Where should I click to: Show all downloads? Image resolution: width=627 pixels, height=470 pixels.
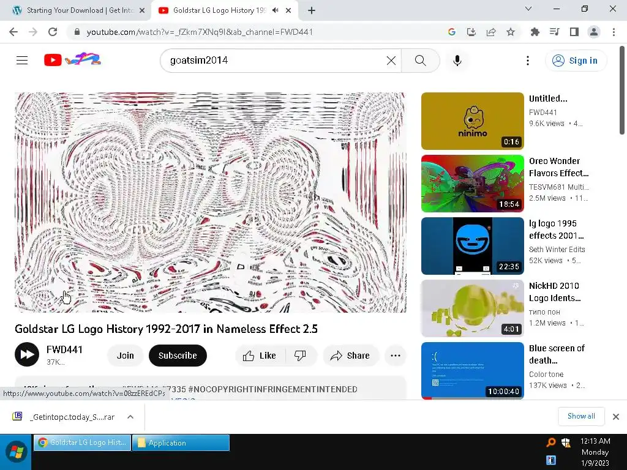(x=581, y=416)
